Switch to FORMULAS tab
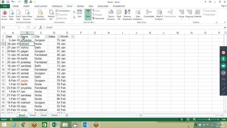The image size is (227, 128). point(57,6)
